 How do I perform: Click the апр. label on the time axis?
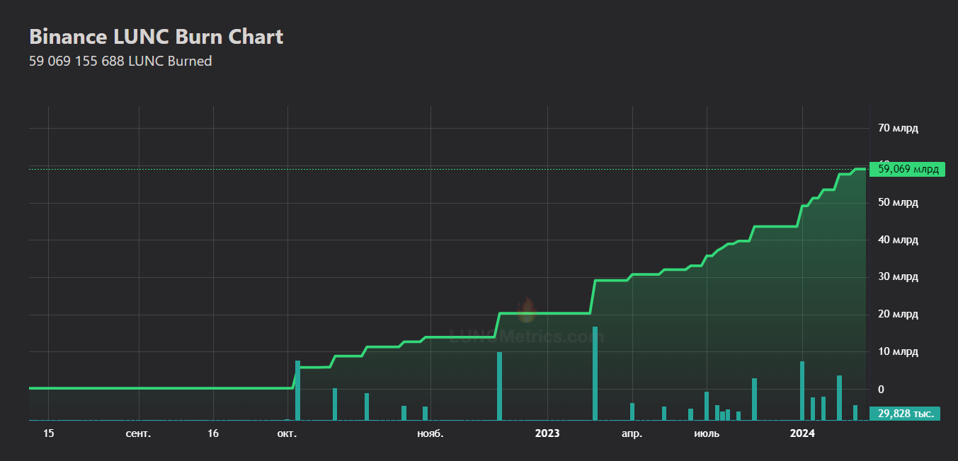(632, 433)
